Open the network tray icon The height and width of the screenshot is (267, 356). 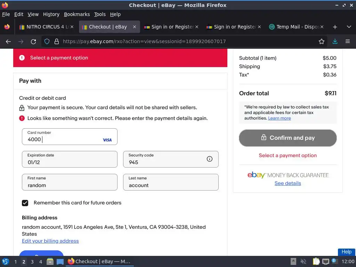tap(325, 261)
